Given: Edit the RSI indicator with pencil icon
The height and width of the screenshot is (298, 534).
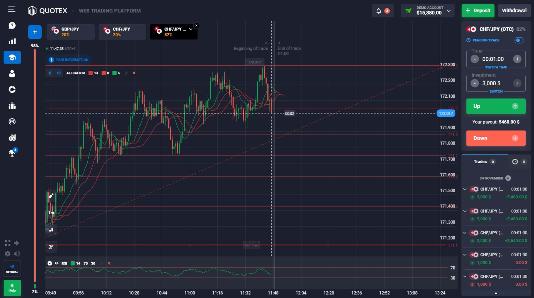Looking at the screenshot, I should [x=101, y=263].
